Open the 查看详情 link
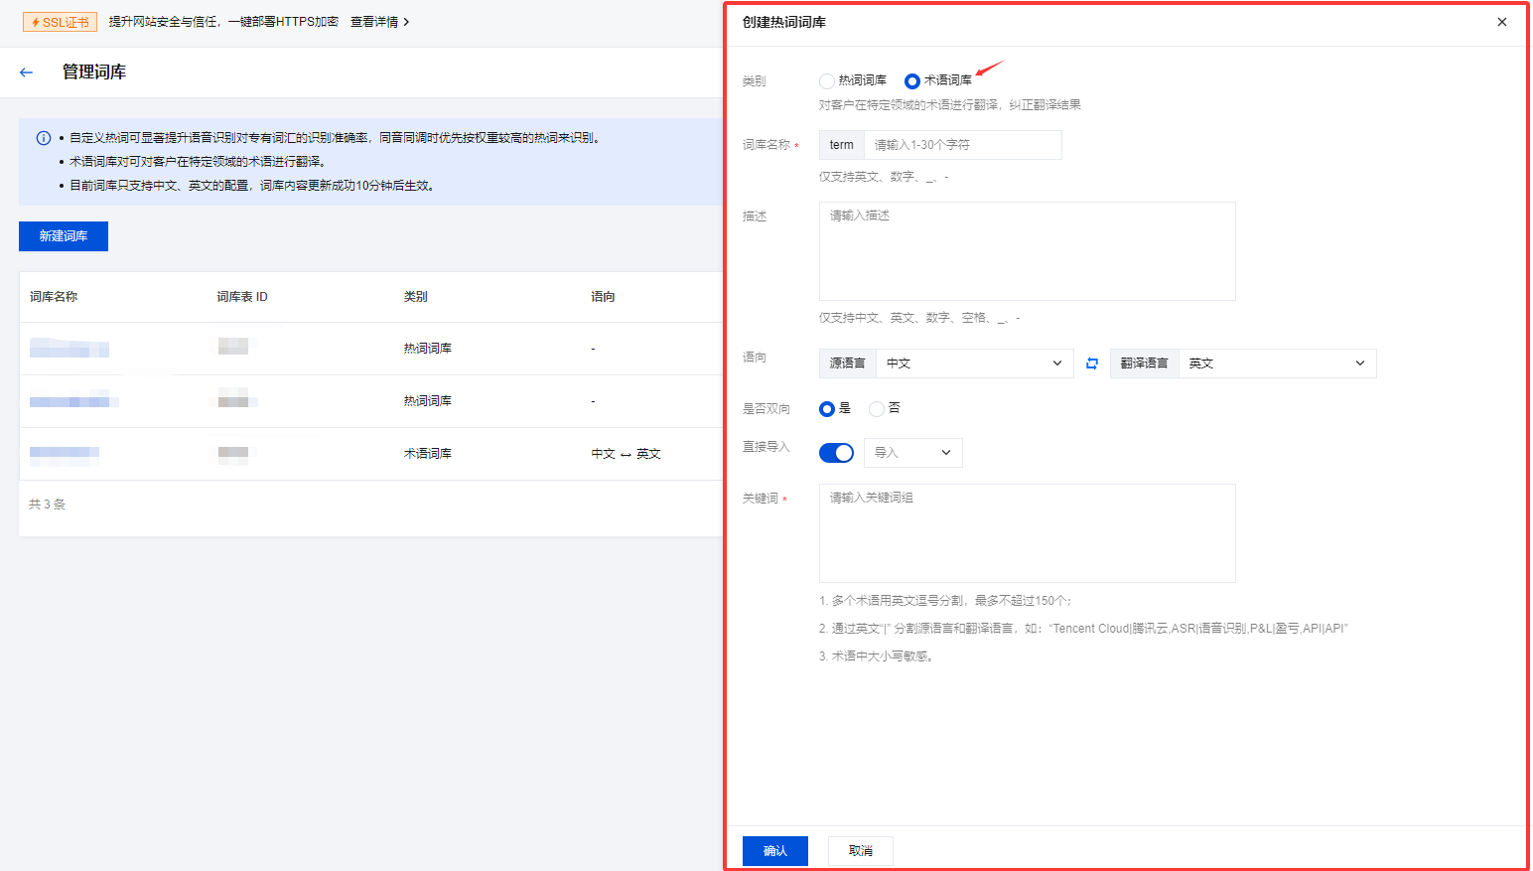1533x871 pixels. pos(379,22)
